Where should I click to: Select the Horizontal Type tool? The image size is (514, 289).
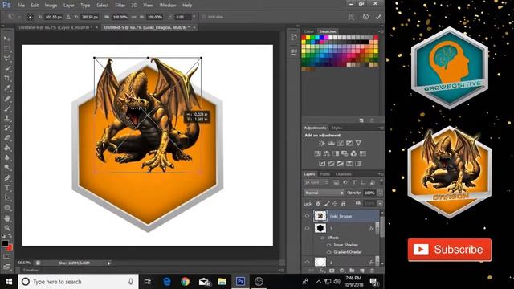[x=7, y=188]
